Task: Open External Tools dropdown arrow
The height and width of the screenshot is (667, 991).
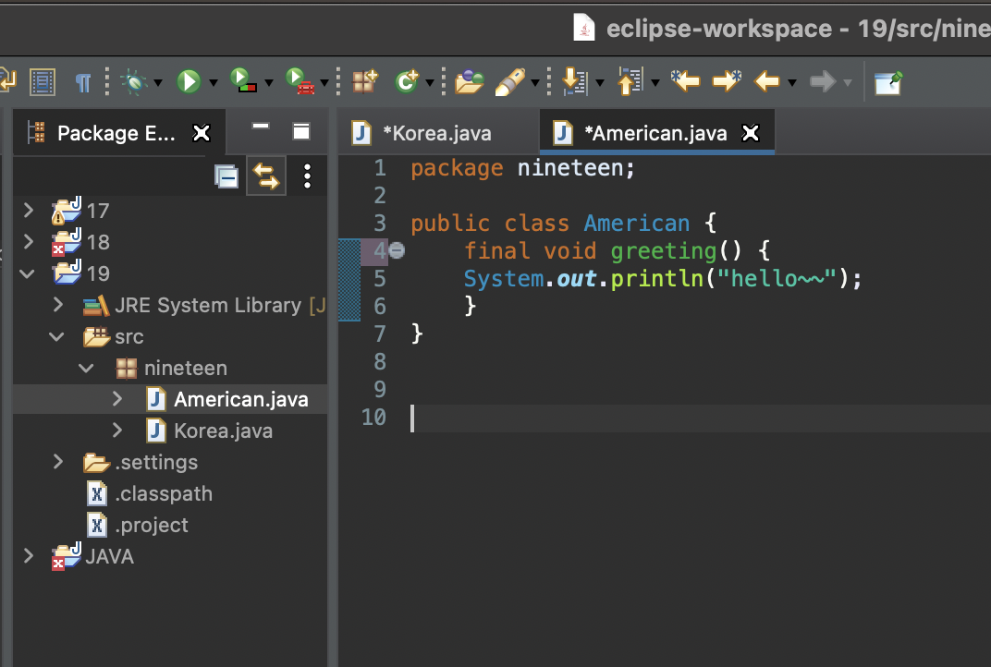Action: click(x=324, y=83)
